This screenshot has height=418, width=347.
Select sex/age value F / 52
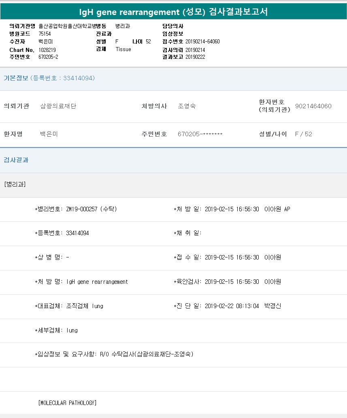(x=303, y=134)
